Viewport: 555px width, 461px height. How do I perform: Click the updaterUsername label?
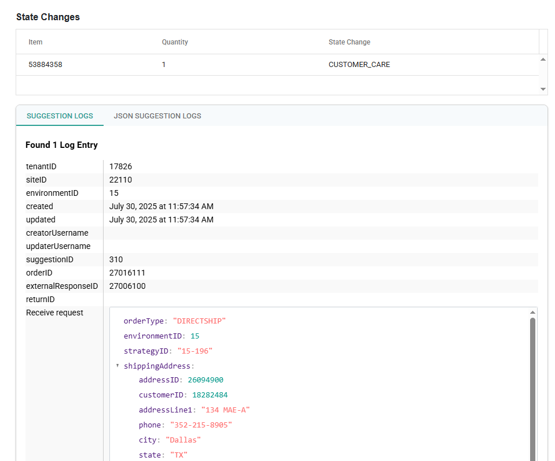(58, 246)
